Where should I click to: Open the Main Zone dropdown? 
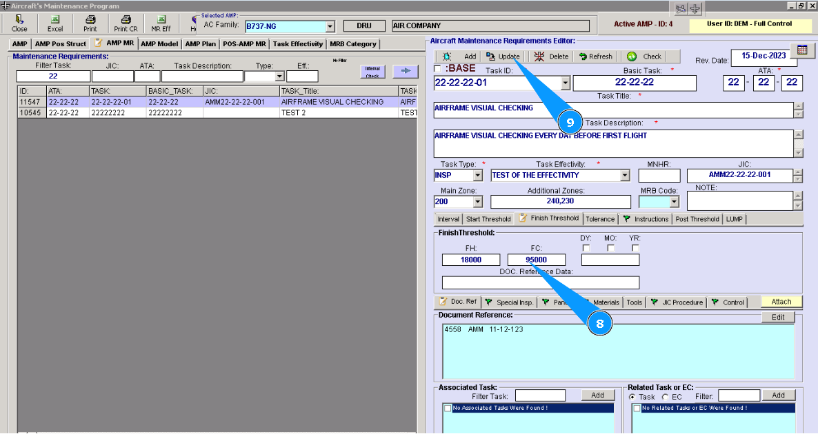(x=478, y=202)
